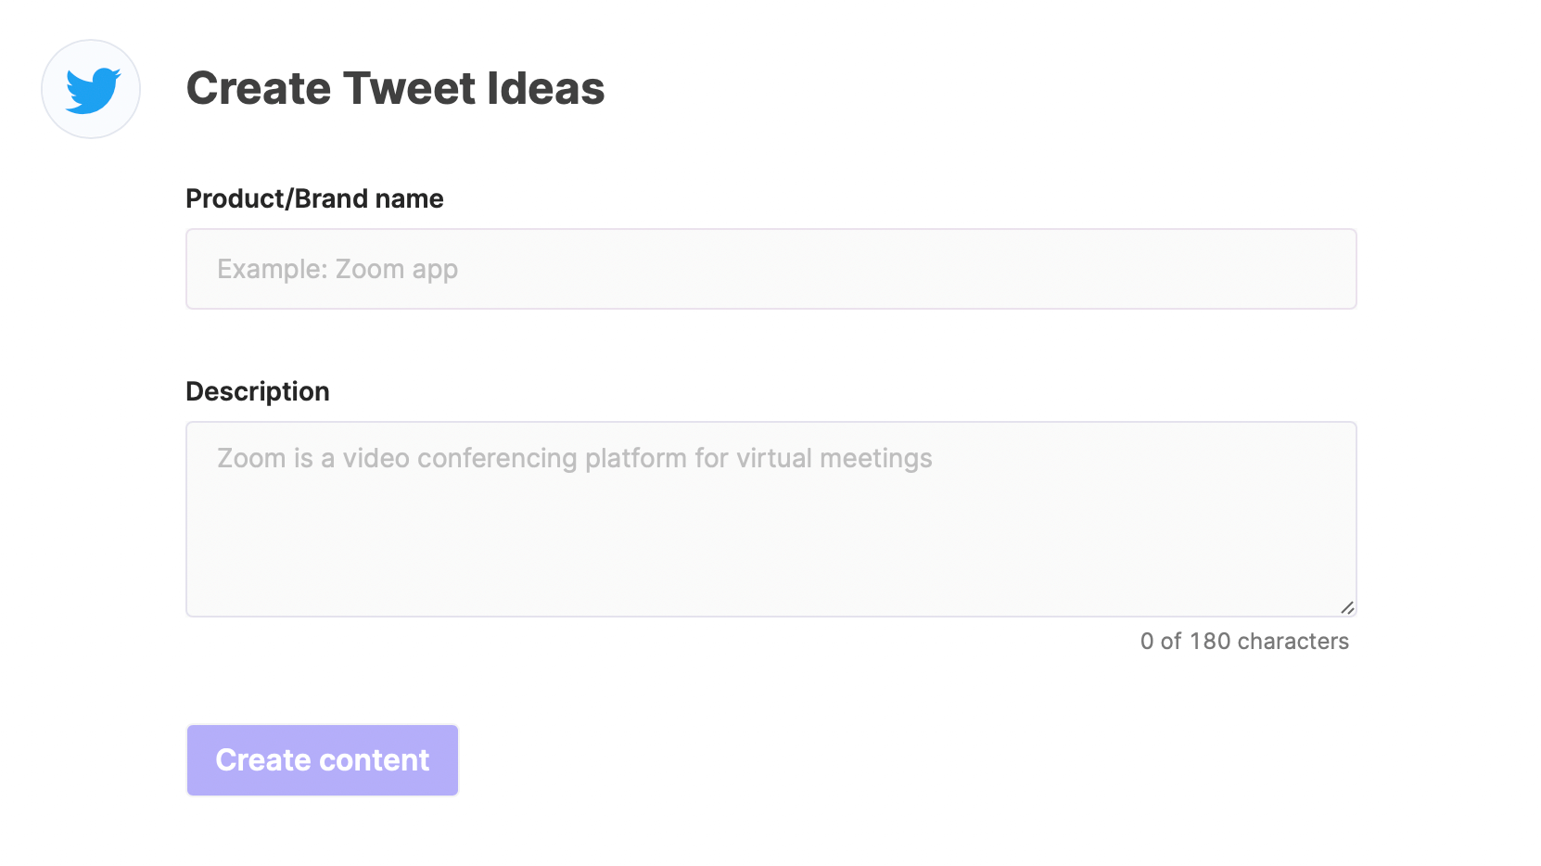Click the 'Example: Zoom app' placeholder text
This screenshot has width=1541, height=866.
337,269
